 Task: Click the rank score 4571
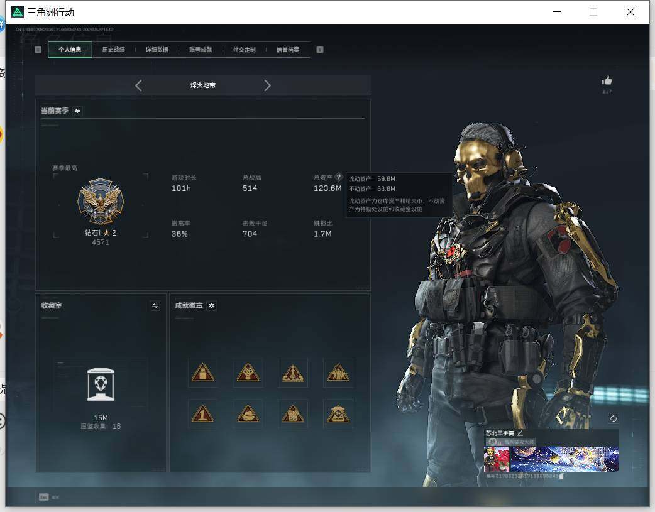click(x=101, y=242)
